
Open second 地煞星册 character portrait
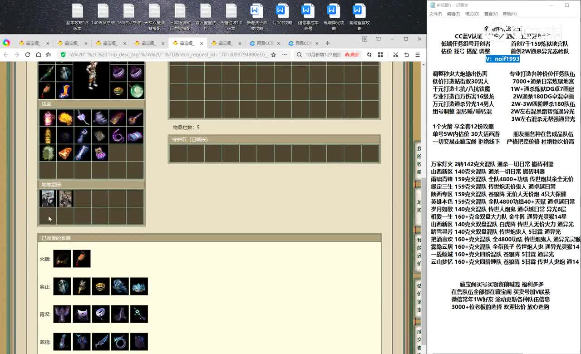[x=65, y=199]
